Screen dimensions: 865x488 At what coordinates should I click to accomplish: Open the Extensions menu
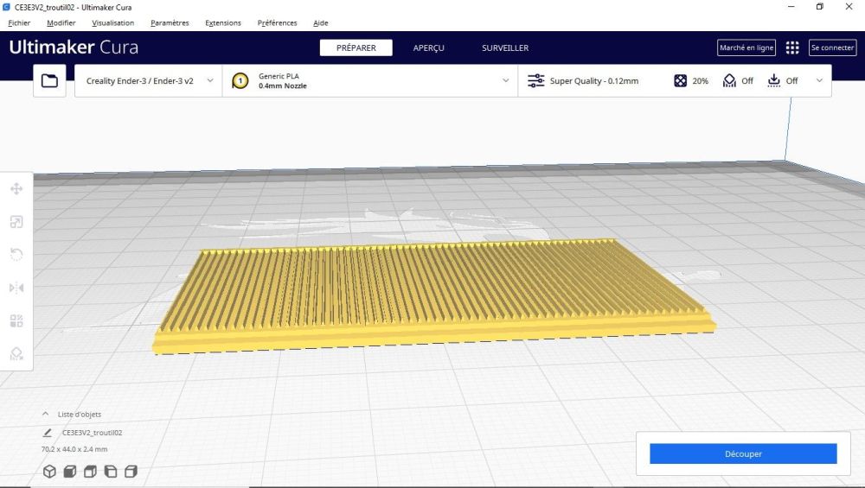coord(223,23)
